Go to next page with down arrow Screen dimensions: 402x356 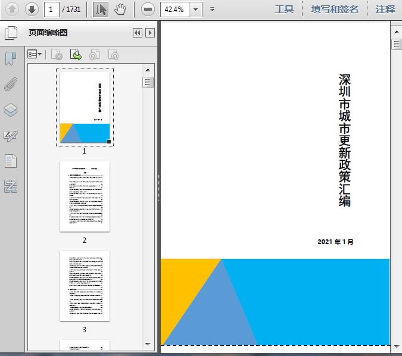pyautogui.click(x=32, y=10)
